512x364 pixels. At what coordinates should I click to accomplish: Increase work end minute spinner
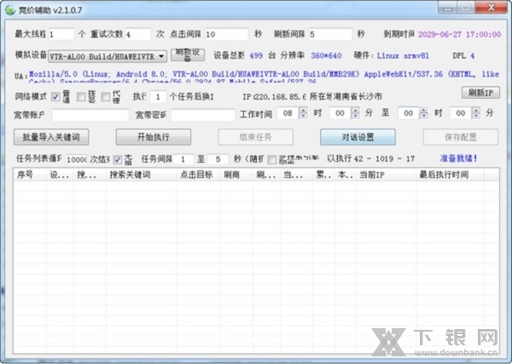[x=476, y=110]
